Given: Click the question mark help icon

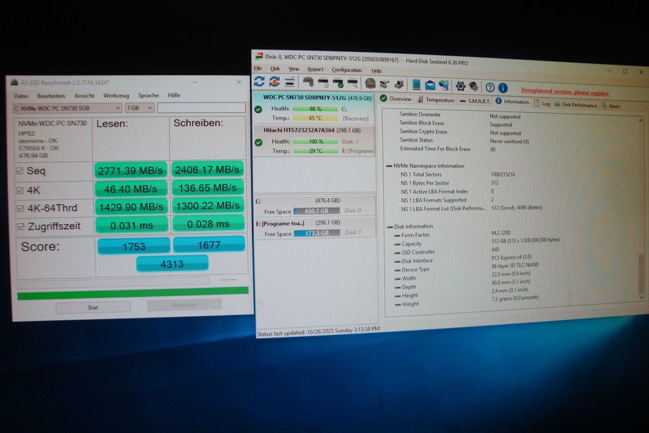Looking at the screenshot, I should 490,87.
